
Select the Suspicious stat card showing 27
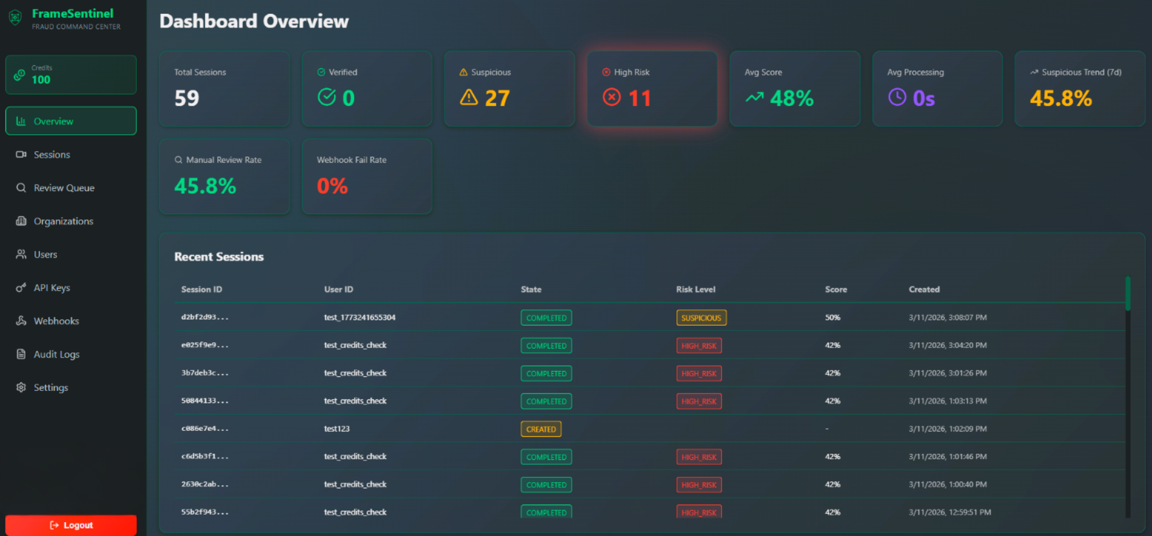(509, 89)
